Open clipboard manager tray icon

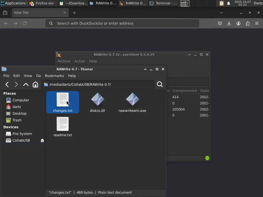coord(221,3)
